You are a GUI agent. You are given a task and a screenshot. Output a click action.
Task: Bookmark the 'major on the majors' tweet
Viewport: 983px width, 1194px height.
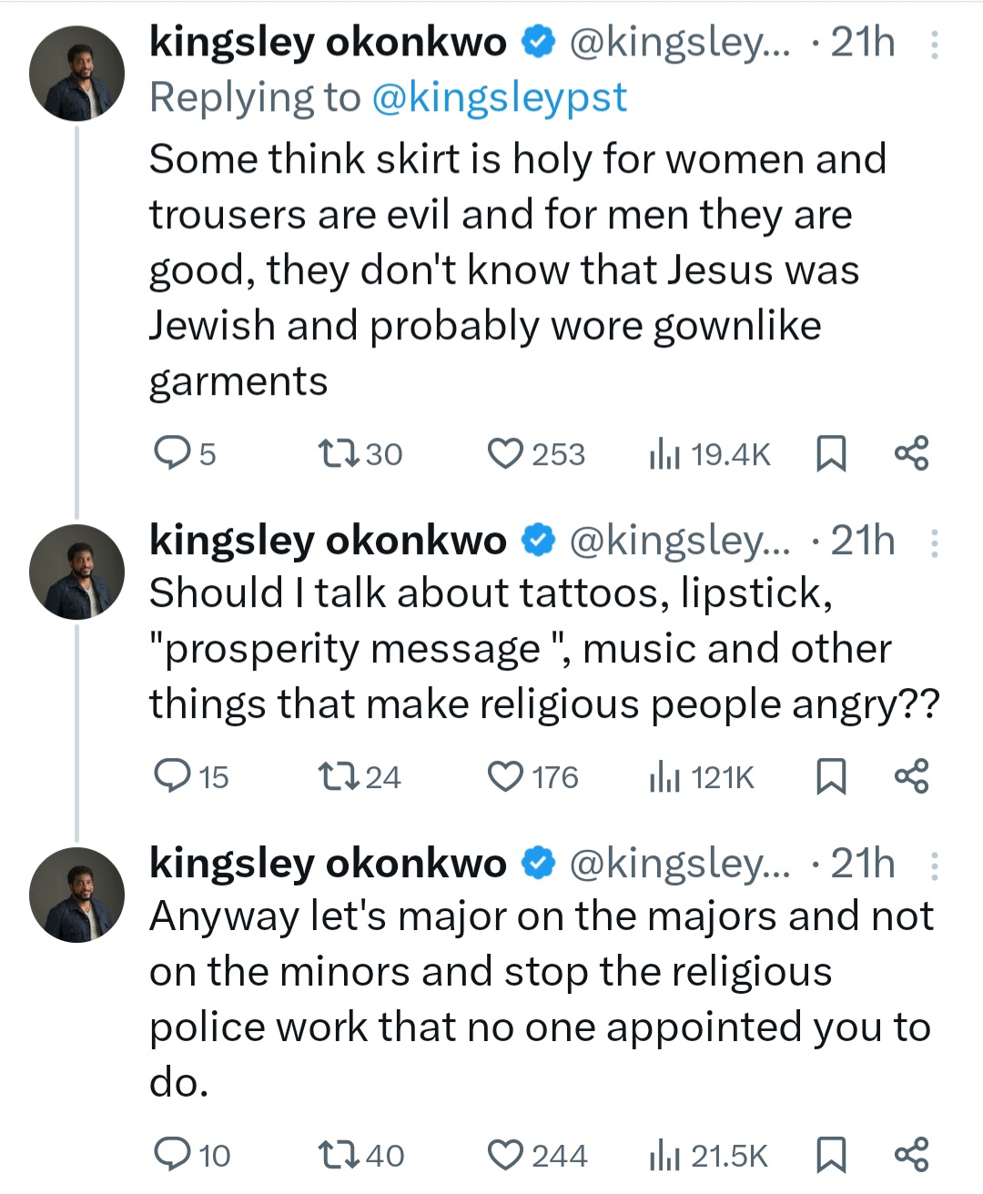830,1155
